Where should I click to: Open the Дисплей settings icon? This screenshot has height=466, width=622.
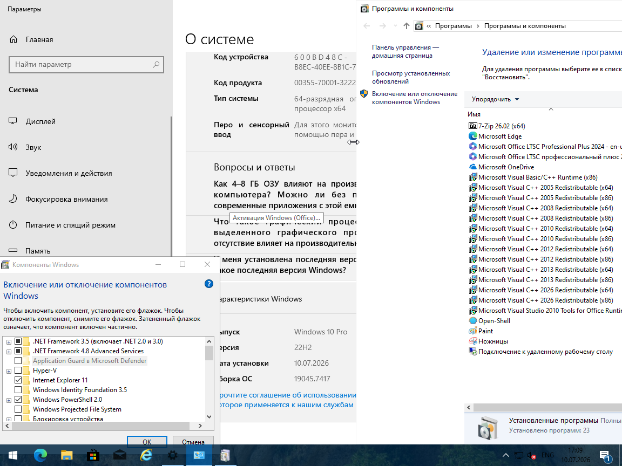click(13, 121)
